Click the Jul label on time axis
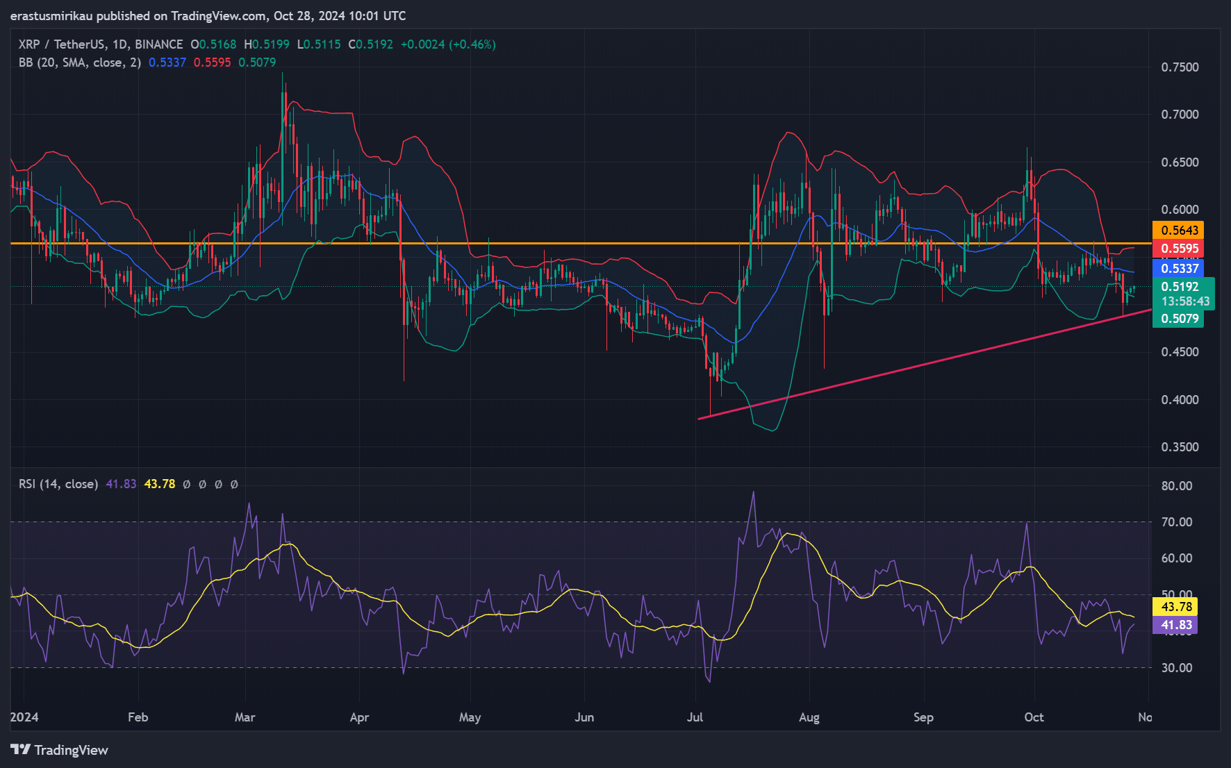 [695, 717]
